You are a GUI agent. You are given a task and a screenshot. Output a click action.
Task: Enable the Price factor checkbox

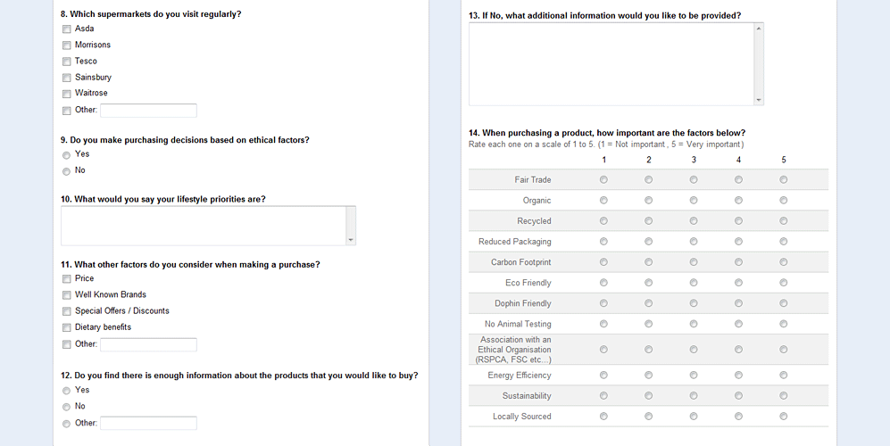(x=66, y=279)
